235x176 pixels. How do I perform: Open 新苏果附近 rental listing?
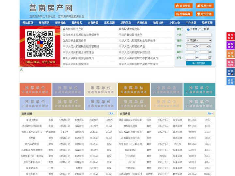[x=130, y=150]
